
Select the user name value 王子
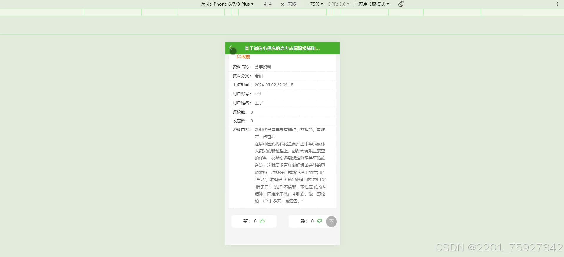259,103
